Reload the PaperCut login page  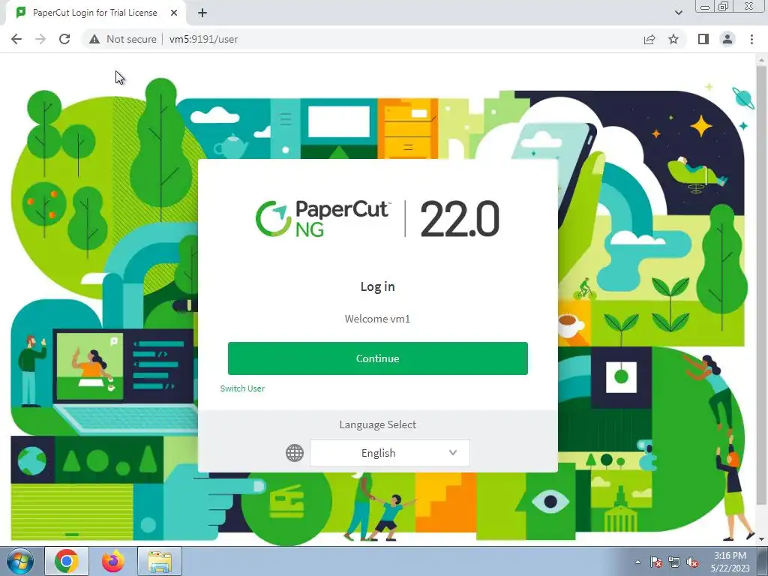coord(64,39)
